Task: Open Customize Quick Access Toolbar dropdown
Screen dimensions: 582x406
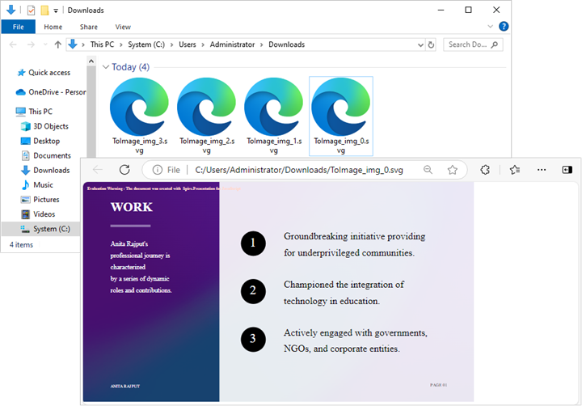Action: pos(56,11)
